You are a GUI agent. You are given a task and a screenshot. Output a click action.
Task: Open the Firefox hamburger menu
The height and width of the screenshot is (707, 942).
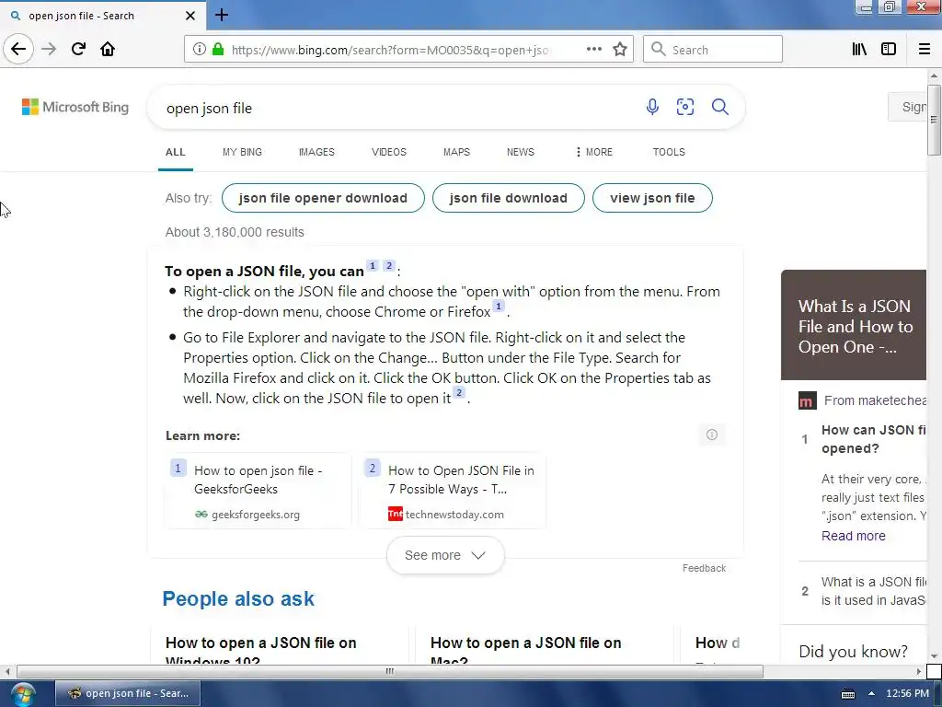[924, 50]
